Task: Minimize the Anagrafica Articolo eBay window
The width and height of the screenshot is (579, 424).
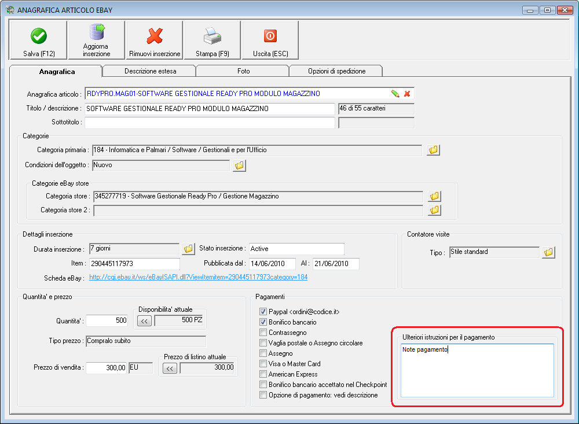Action: coord(530,10)
